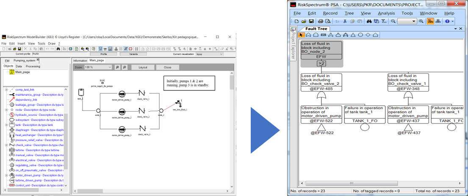The image size is (468, 196).
Task: Open Tree menu in RiskSpectrum PSA
Action: click(349, 13)
